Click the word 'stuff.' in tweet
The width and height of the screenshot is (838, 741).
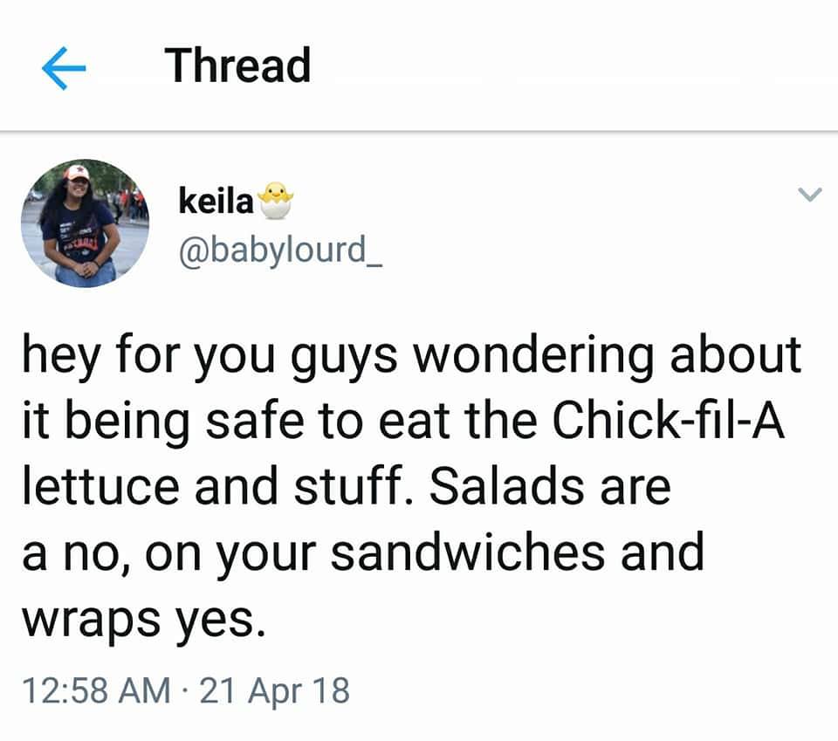[354, 484]
